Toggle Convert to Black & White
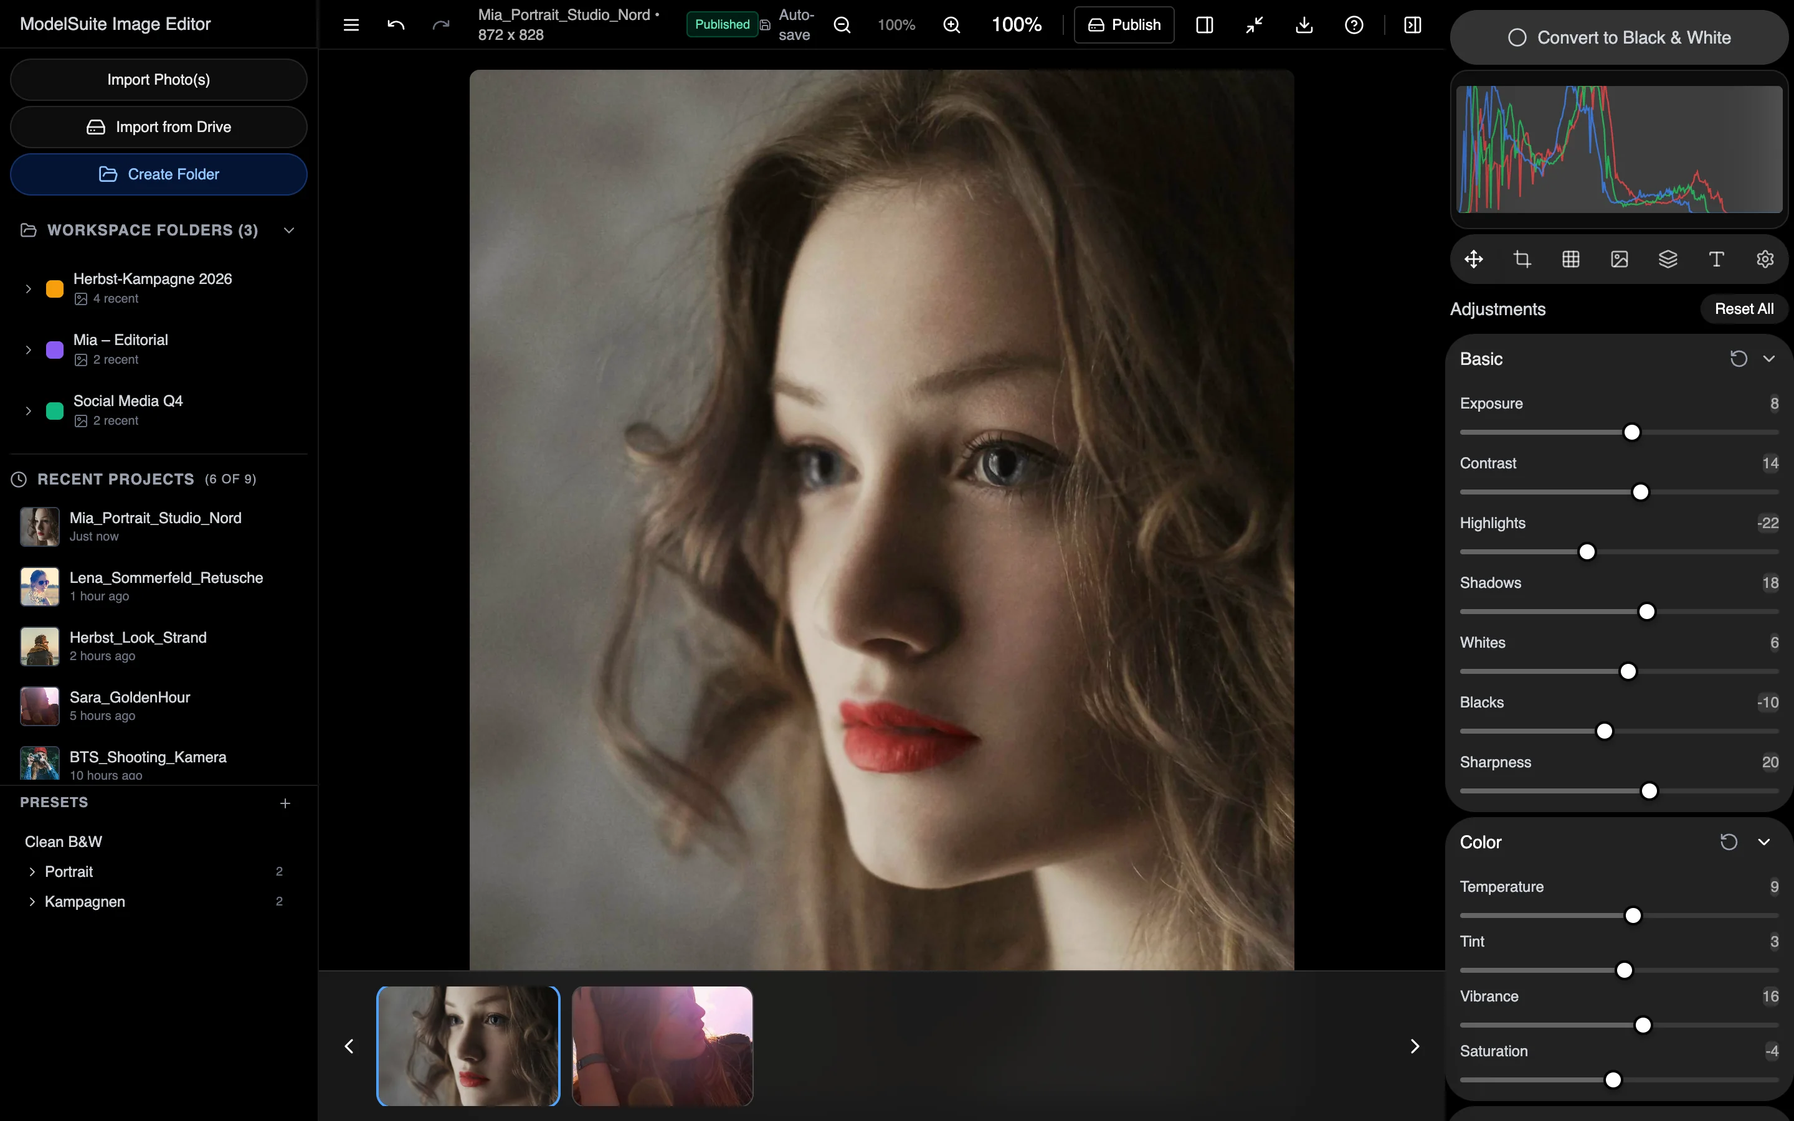Viewport: 1794px width, 1121px height. [1619, 37]
